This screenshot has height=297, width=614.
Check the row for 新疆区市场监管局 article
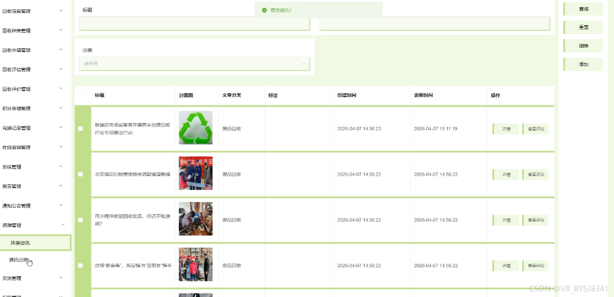tap(81, 128)
